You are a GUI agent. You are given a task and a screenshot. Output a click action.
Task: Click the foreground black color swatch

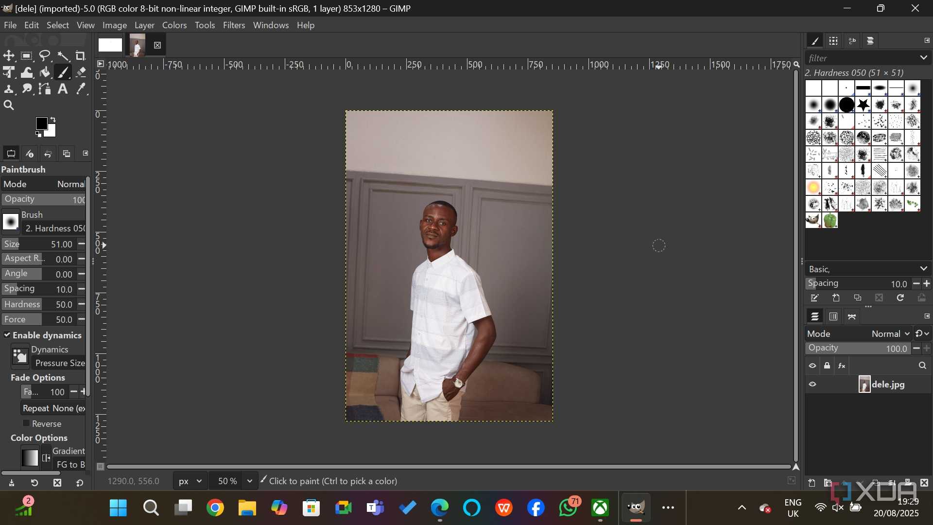42,123
